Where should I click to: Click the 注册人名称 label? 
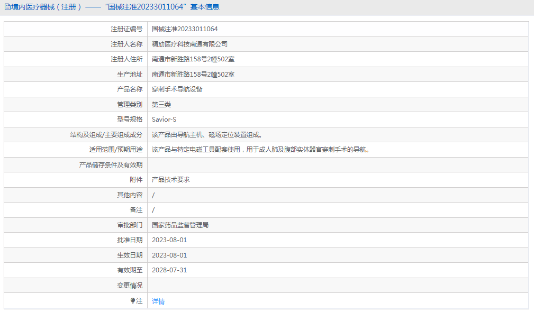click(126, 44)
